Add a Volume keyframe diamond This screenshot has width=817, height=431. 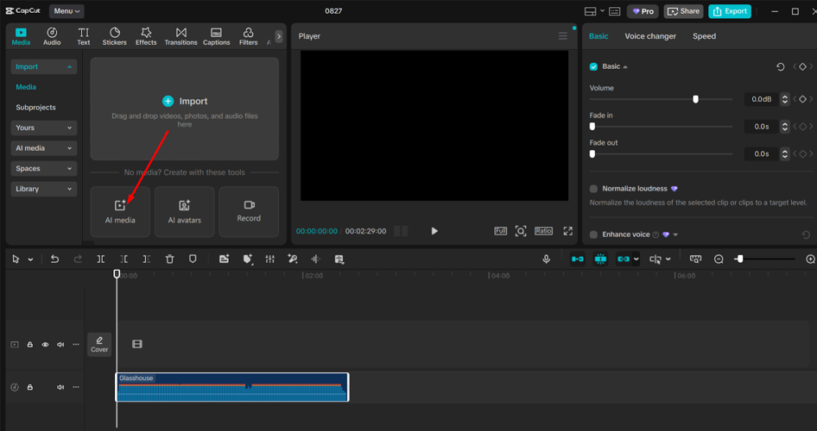(x=802, y=99)
